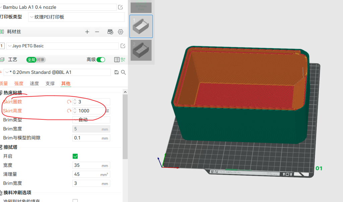
Task: Open the Brim类型 自动 dropdown
Action: tap(91, 120)
